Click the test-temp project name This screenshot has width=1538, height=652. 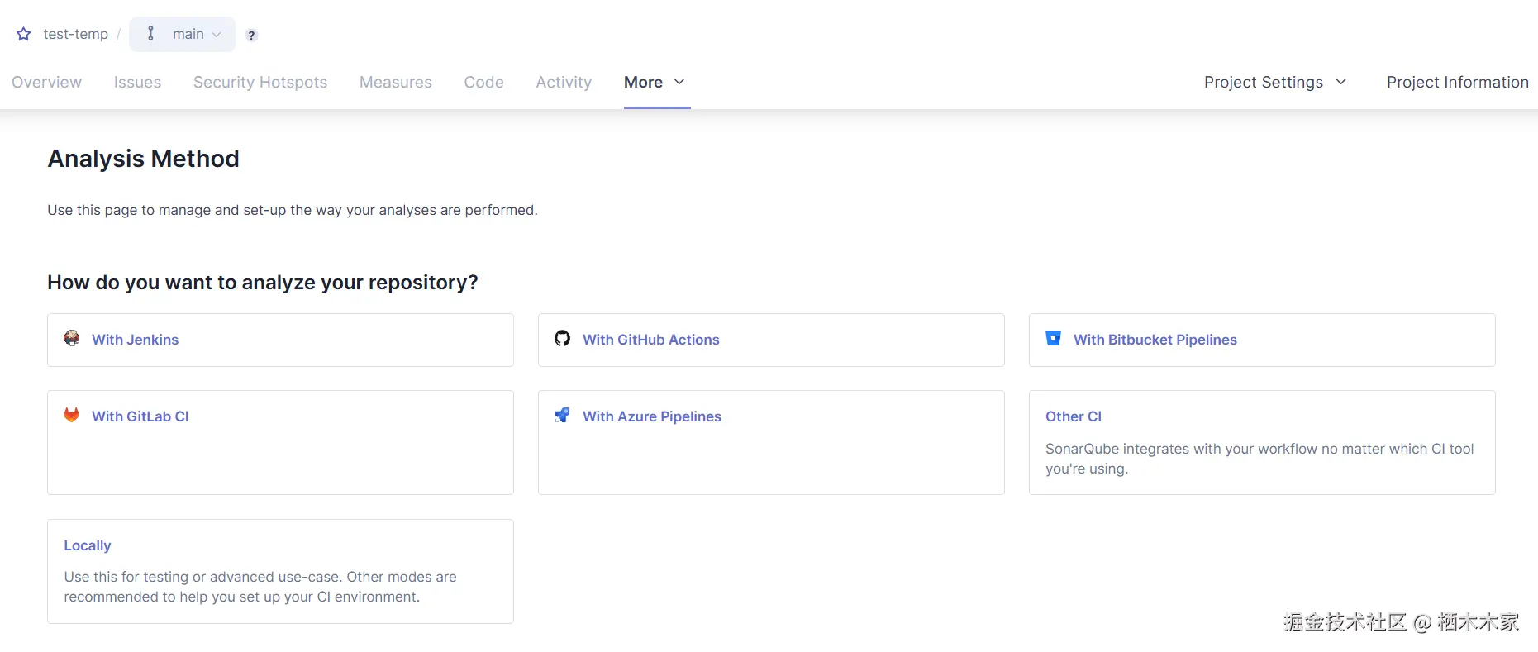click(75, 34)
